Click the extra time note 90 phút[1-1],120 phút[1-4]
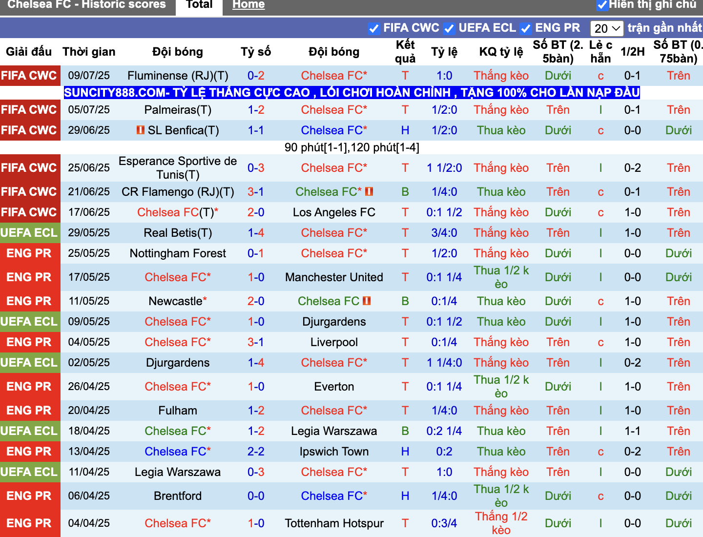The width and height of the screenshot is (703, 537). click(351, 147)
